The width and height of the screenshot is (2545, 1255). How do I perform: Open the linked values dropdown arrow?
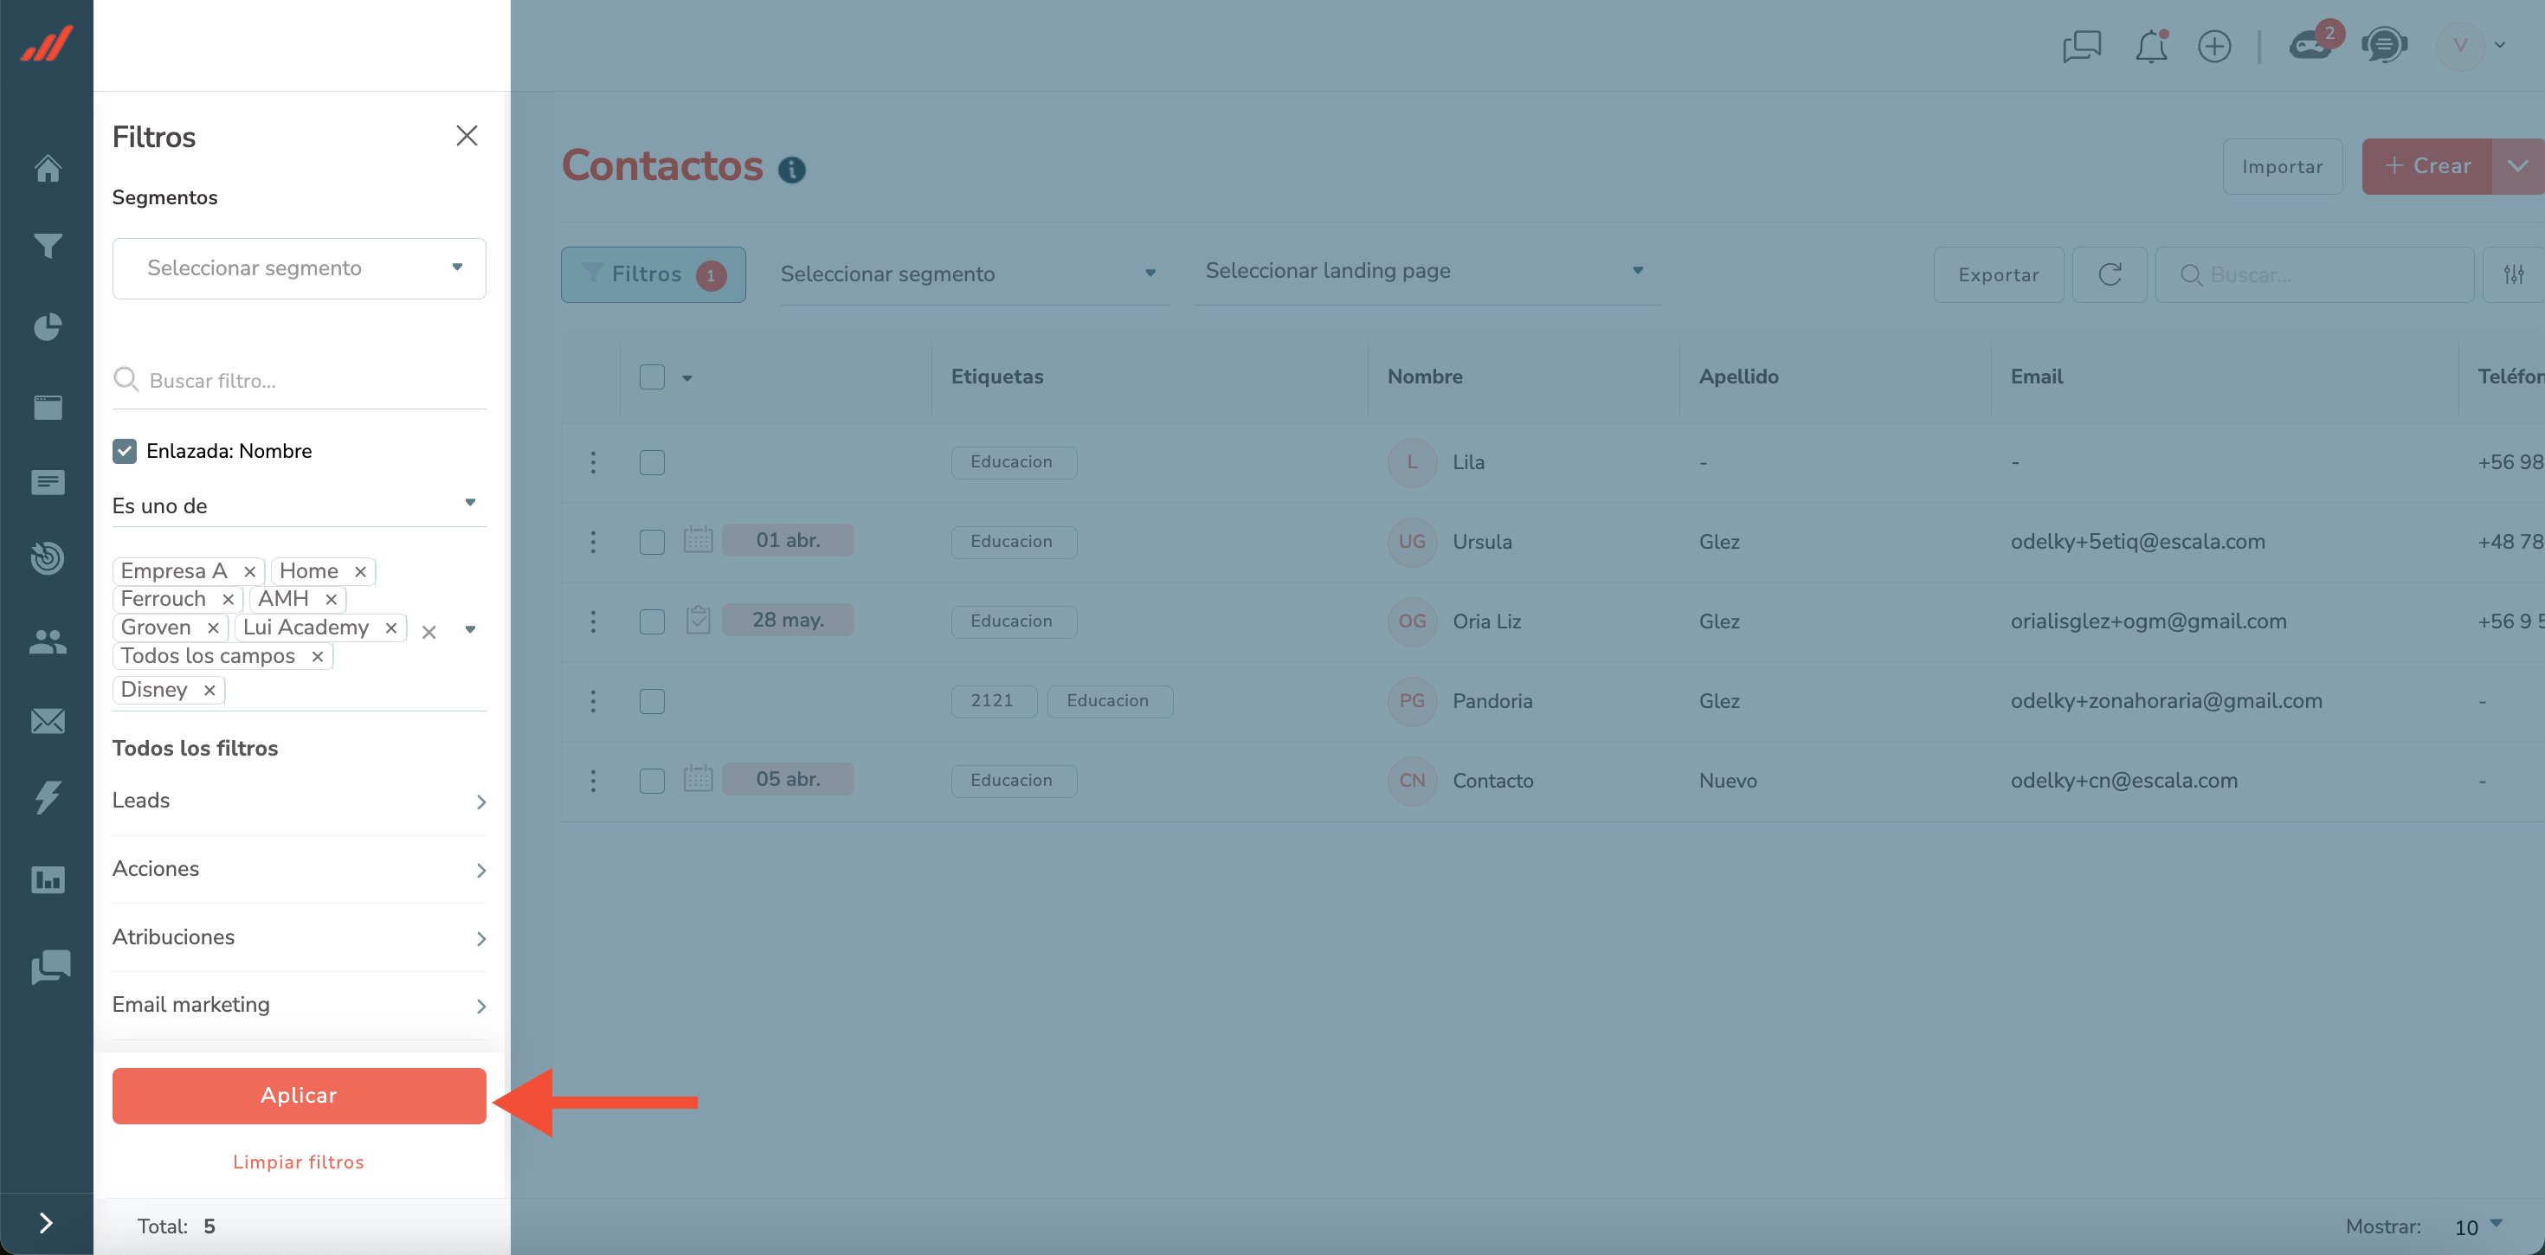470,629
